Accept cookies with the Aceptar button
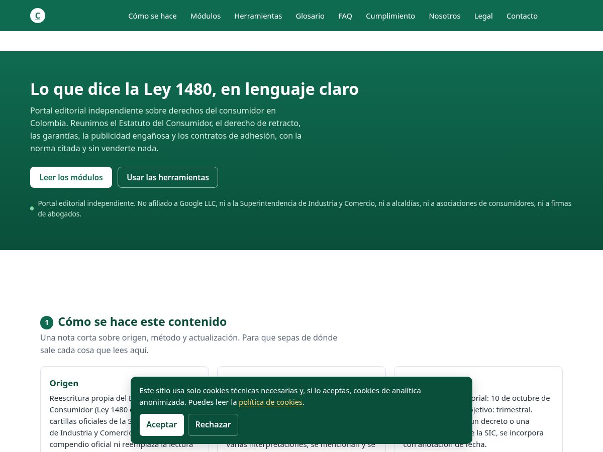Screen dimensions: 603x452 pyautogui.click(x=162, y=425)
